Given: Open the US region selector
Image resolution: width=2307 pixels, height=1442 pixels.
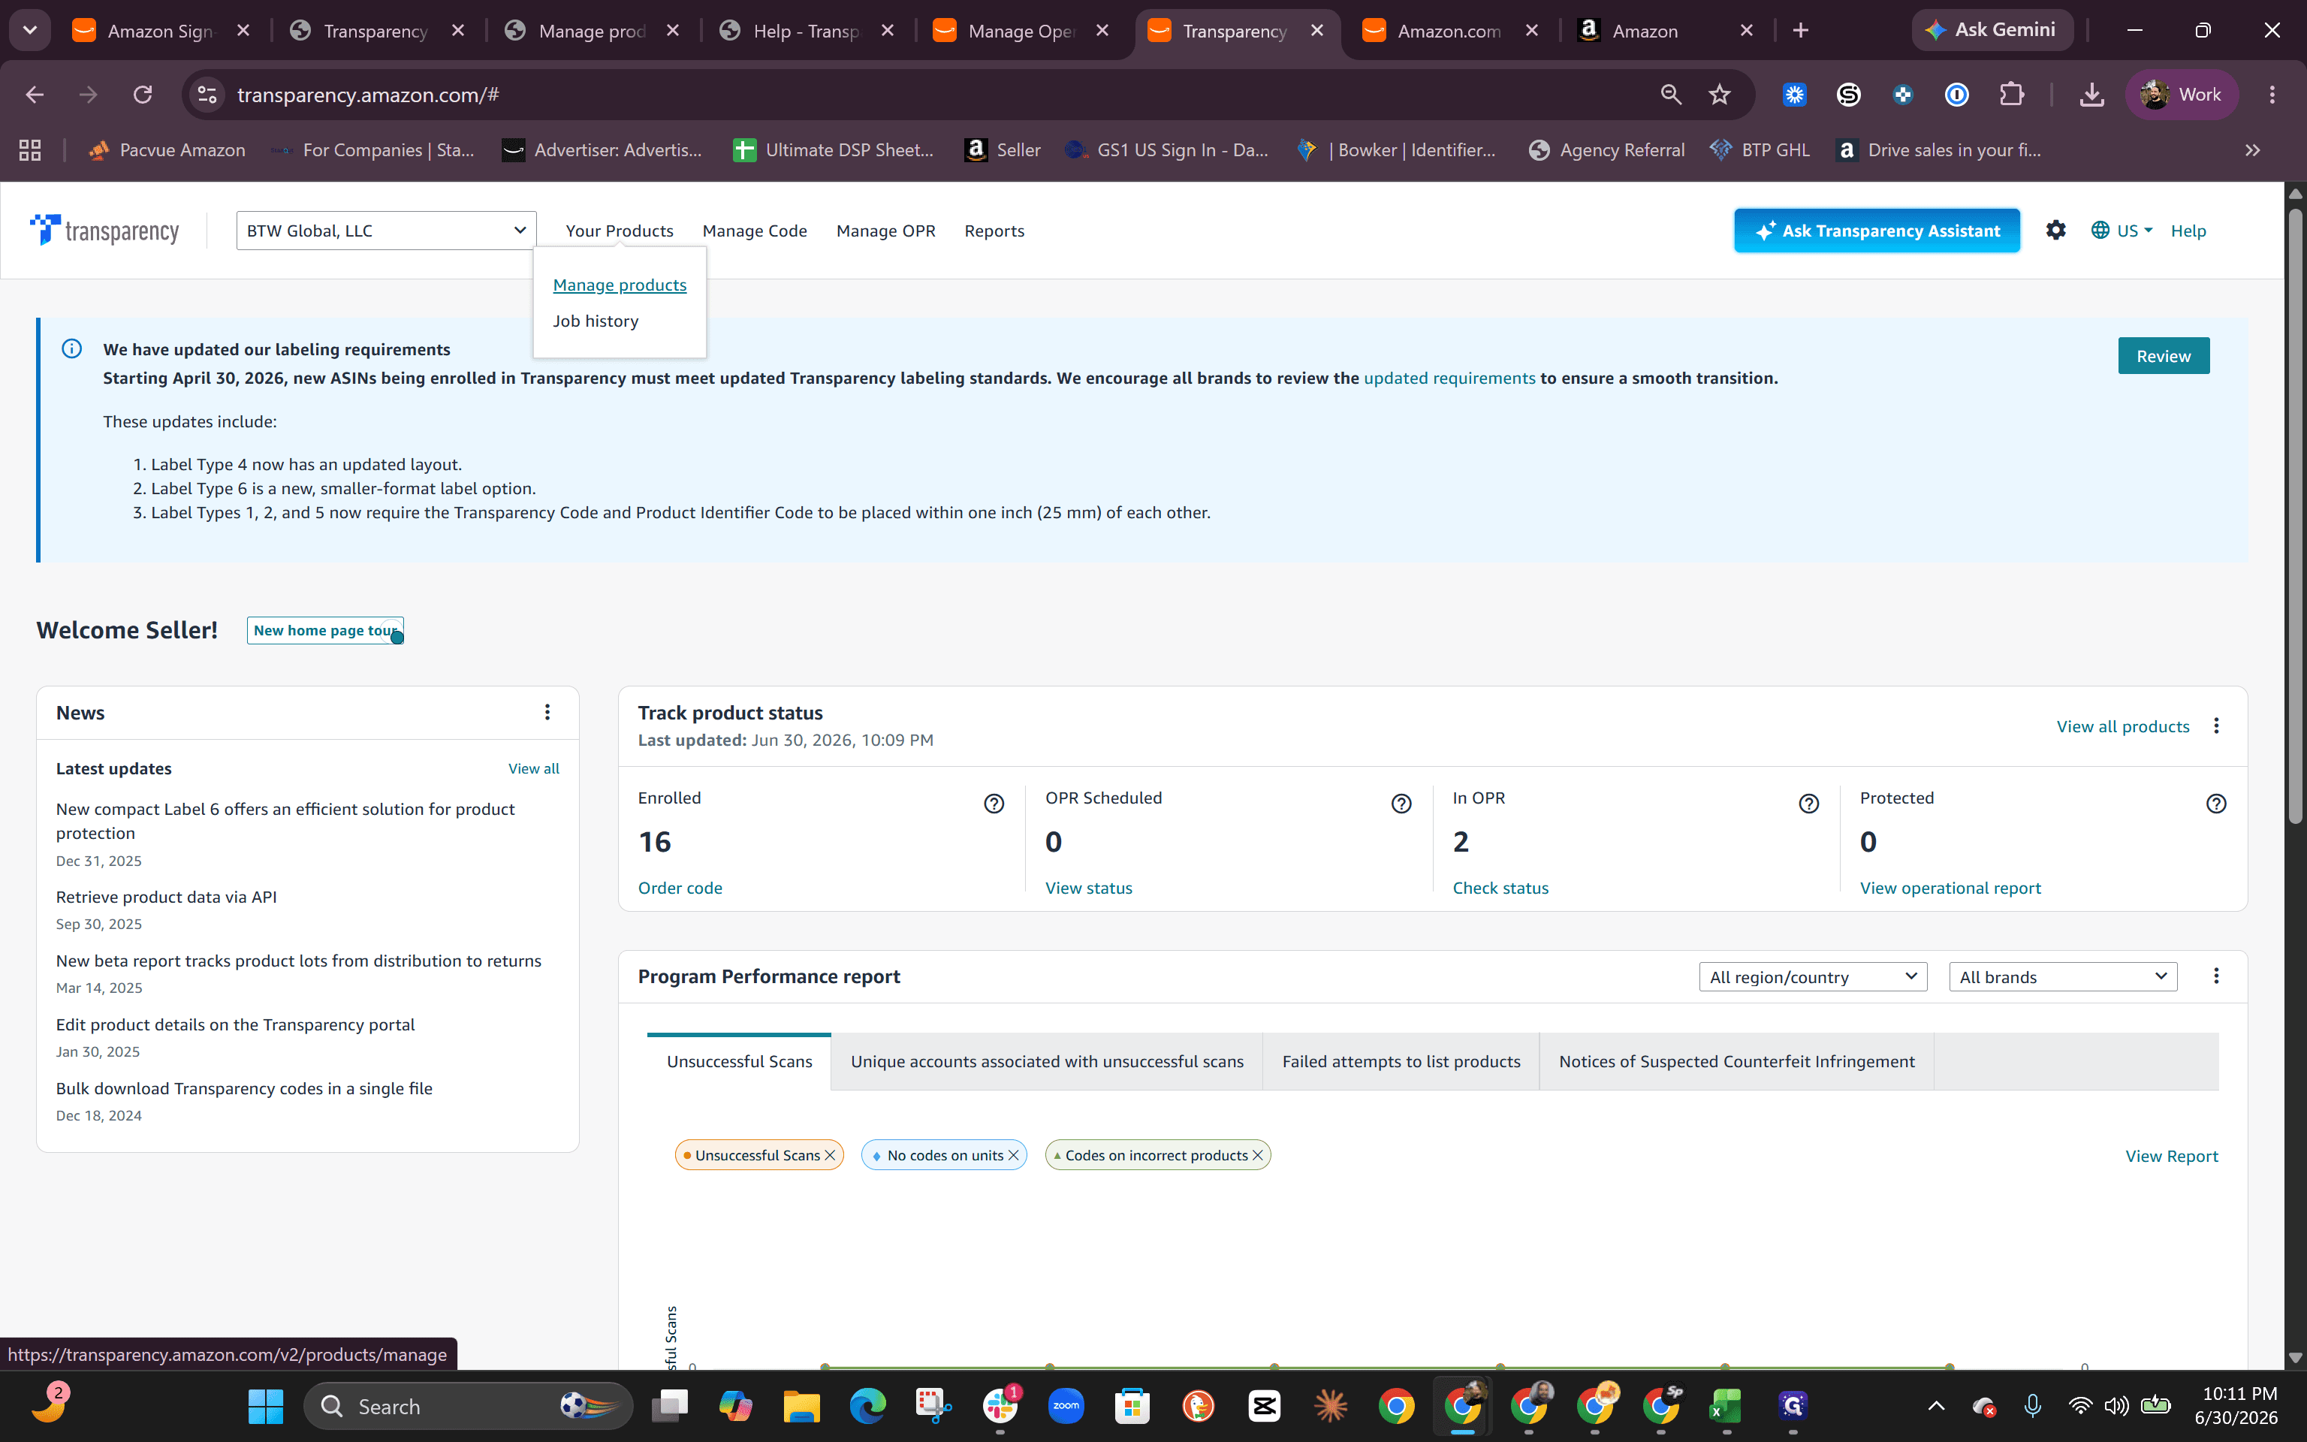Looking at the screenshot, I should 2121,230.
